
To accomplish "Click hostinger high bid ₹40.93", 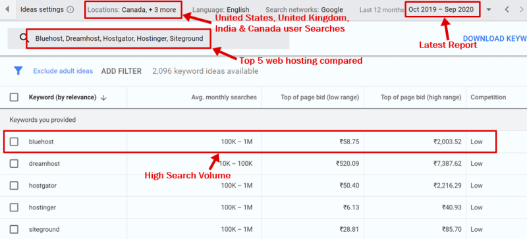I will pos(451,207).
